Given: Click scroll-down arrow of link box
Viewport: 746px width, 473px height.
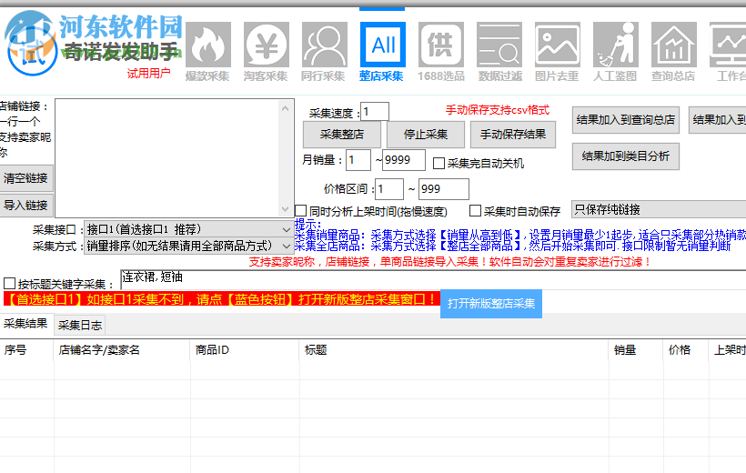Looking at the screenshot, I should click(285, 209).
